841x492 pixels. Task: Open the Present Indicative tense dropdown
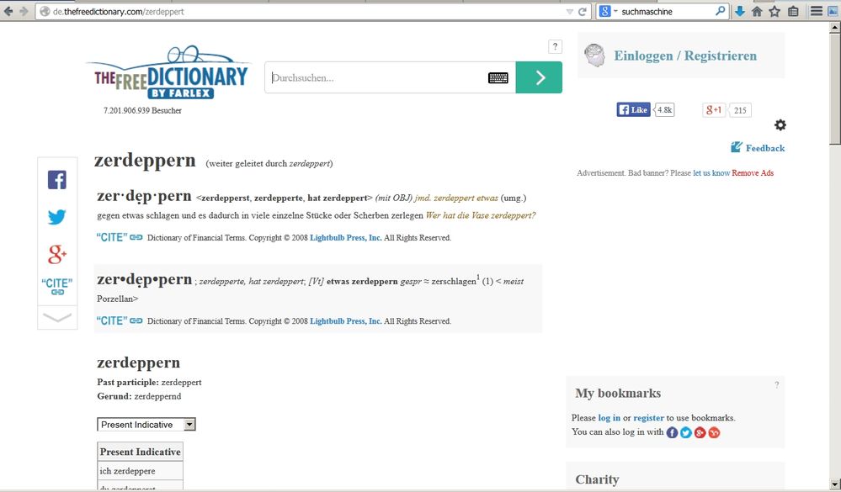146,425
